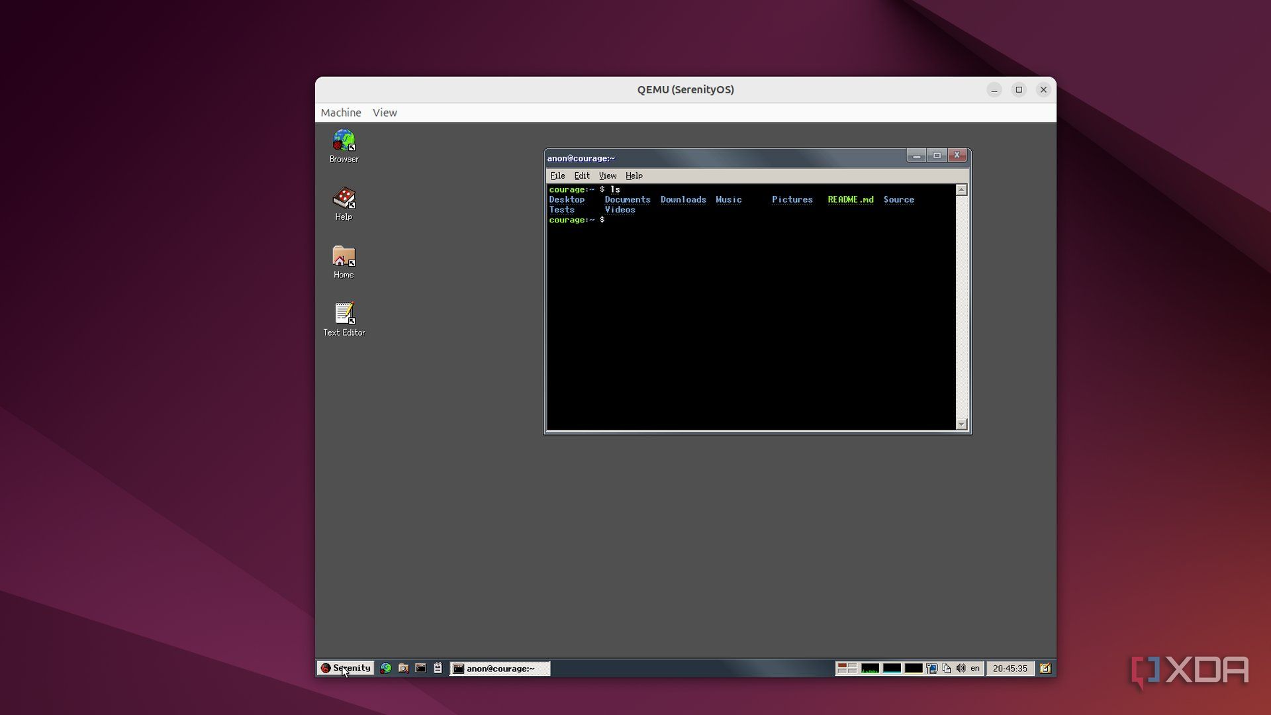Click the workspace picker applet in taskbar
Viewport: 1271px width, 715px height.
847,668
